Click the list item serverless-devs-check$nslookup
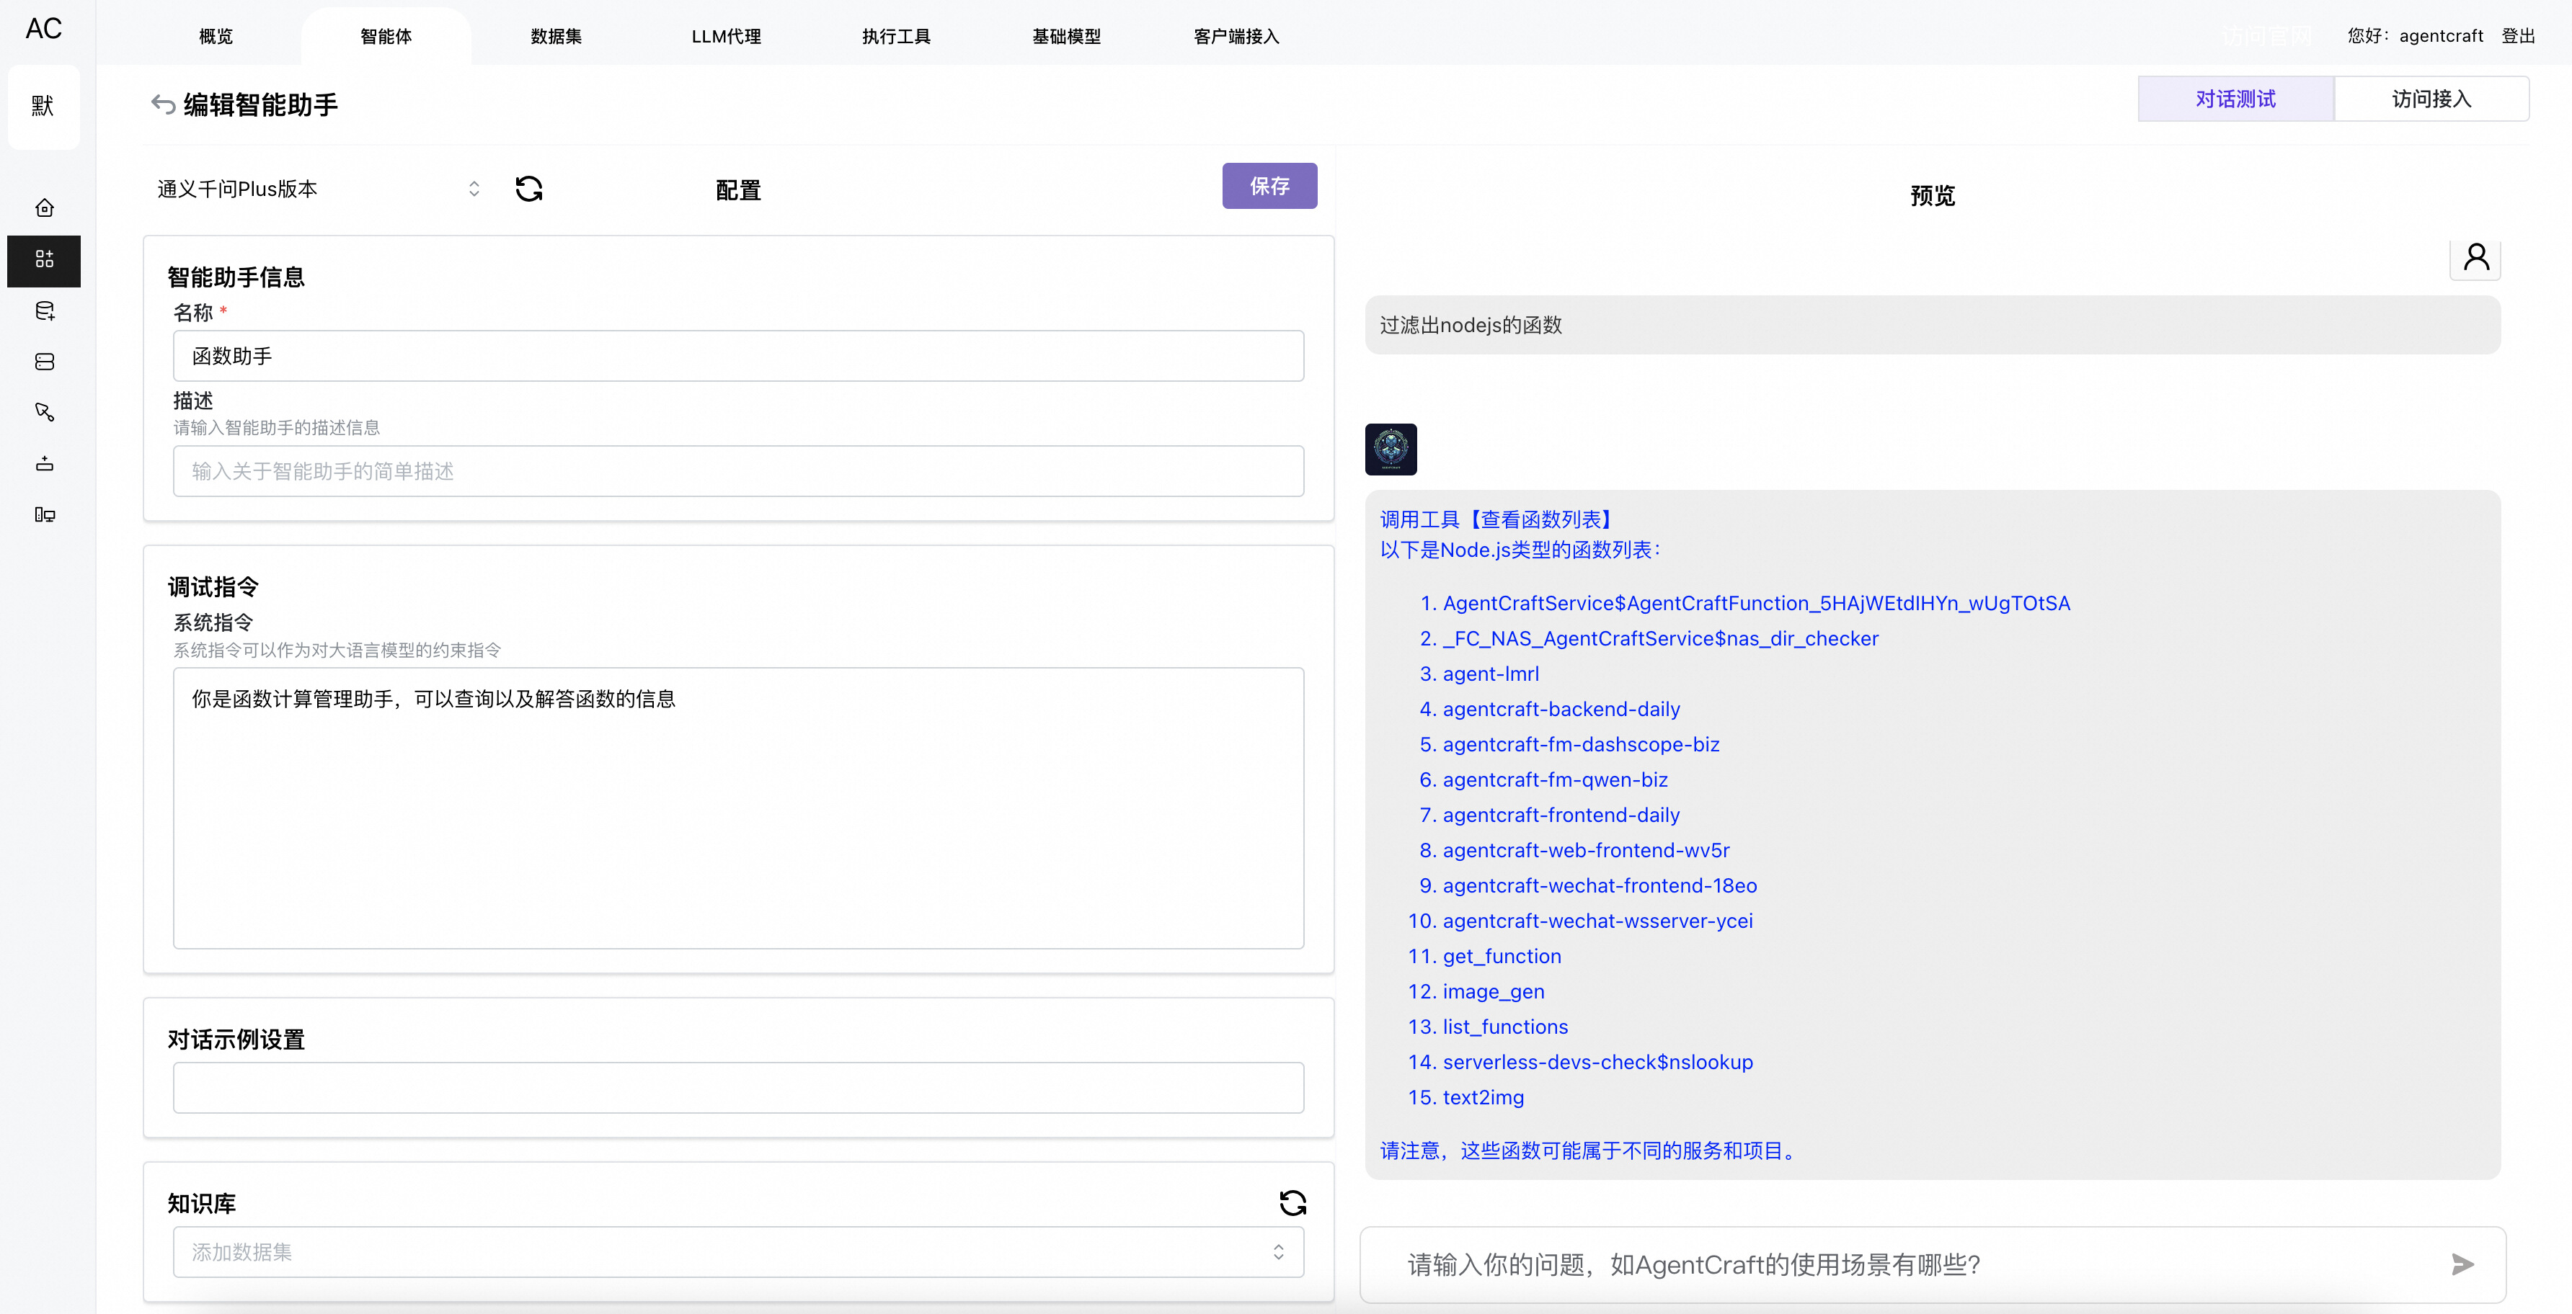Viewport: 2572px width, 1314px height. coord(1597,1063)
